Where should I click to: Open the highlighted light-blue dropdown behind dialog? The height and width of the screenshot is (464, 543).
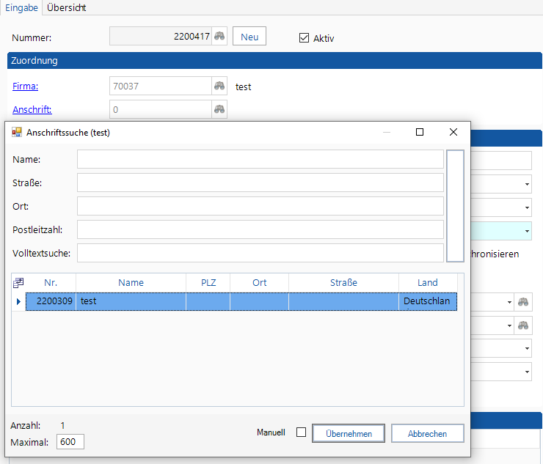coord(527,231)
